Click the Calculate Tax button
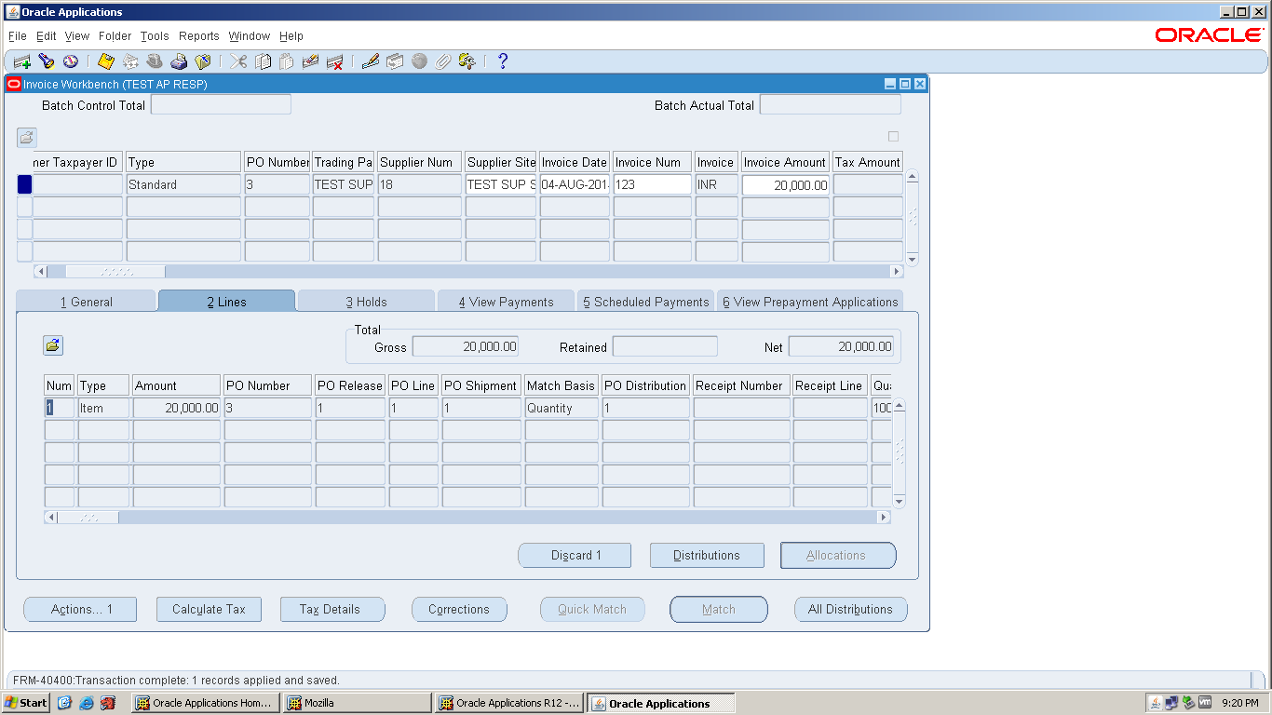The image size is (1272, 715). click(209, 610)
